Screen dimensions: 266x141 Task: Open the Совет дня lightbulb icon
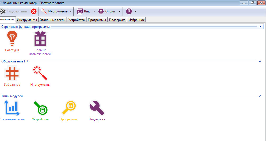click(x=12, y=38)
